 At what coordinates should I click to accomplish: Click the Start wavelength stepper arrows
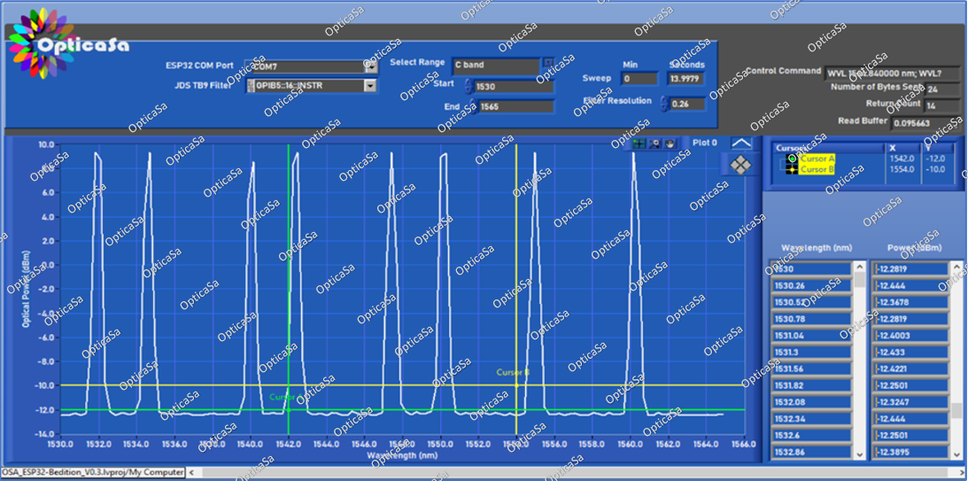(469, 86)
